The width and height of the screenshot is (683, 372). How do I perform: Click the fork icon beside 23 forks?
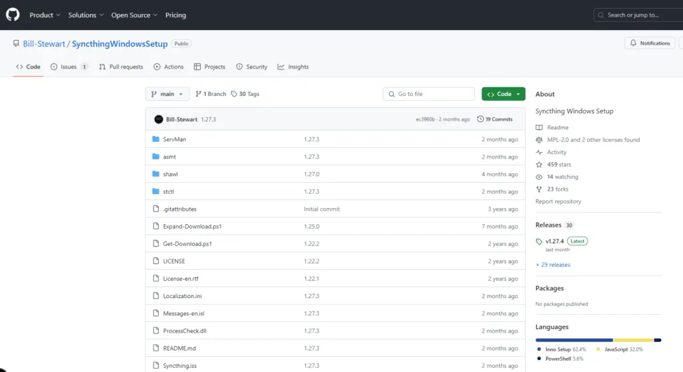coord(539,189)
